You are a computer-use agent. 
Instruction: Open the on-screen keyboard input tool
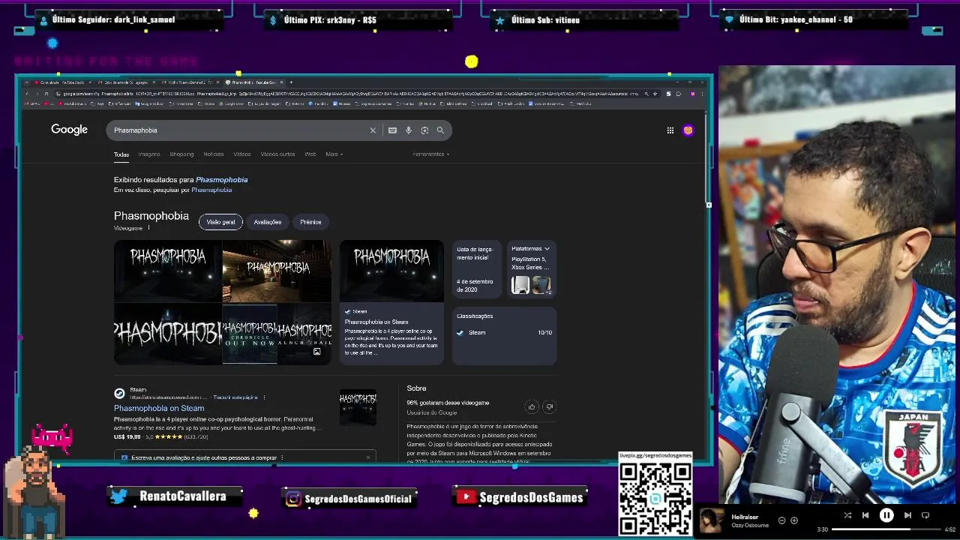point(392,130)
